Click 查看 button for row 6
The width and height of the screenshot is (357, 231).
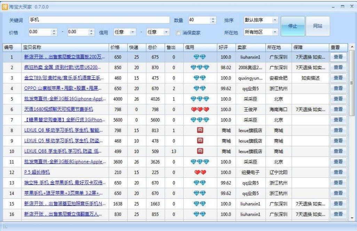(338, 109)
